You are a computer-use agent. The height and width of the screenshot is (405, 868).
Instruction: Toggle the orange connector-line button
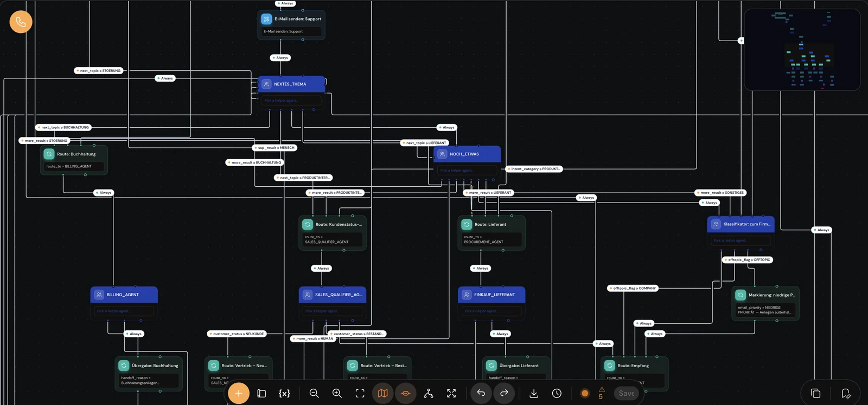click(406, 394)
